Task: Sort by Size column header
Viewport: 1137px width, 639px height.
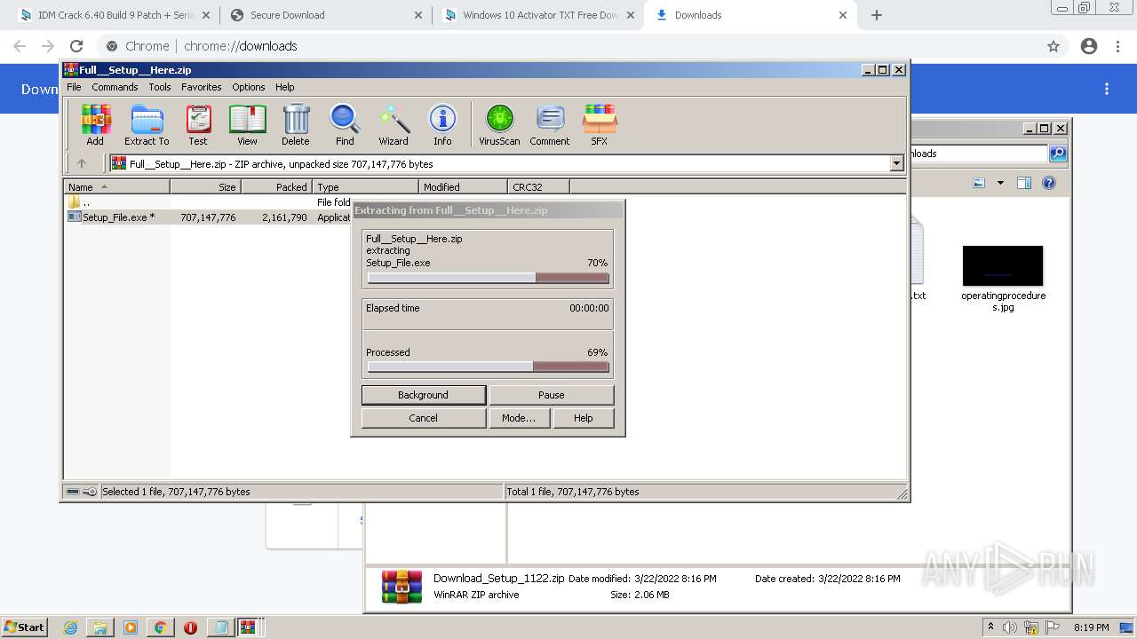Action: click(205, 187)
